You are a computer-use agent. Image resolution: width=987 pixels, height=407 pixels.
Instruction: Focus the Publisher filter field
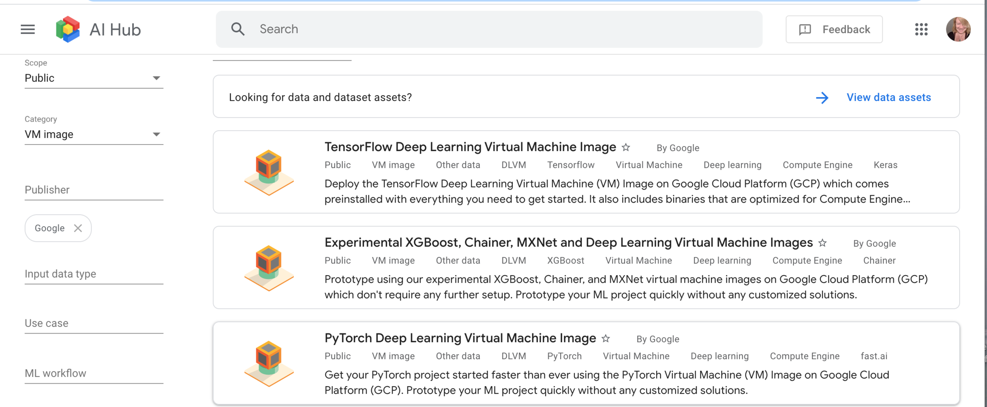click(94, 190)
